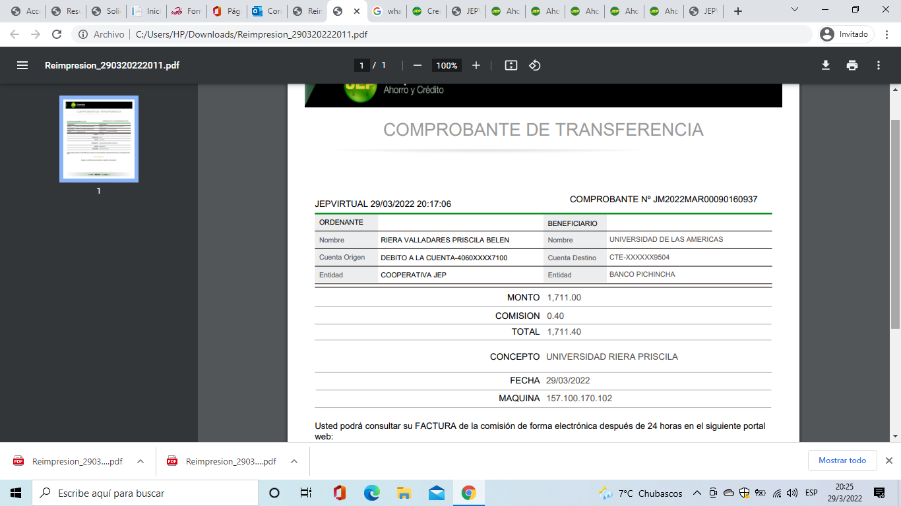Click the Mostrar todo downloads button
Image resolution: width=901 pixels, height=506 pixels.
click(x=842, y=461)
